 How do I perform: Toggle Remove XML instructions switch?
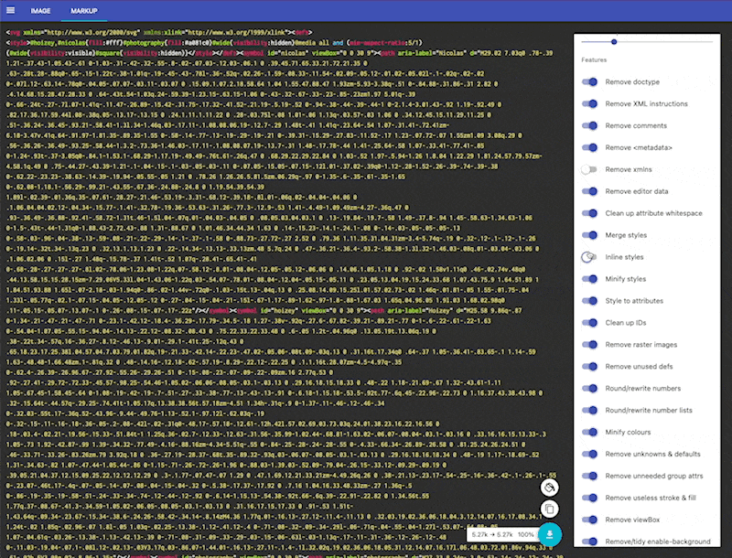pyautogui.click(x=589, y=104)
